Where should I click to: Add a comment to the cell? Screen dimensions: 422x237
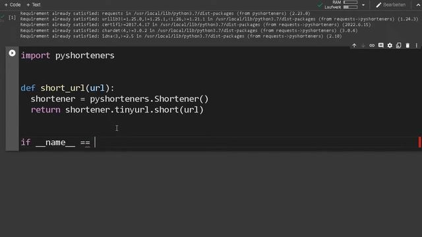coord(381,45)
